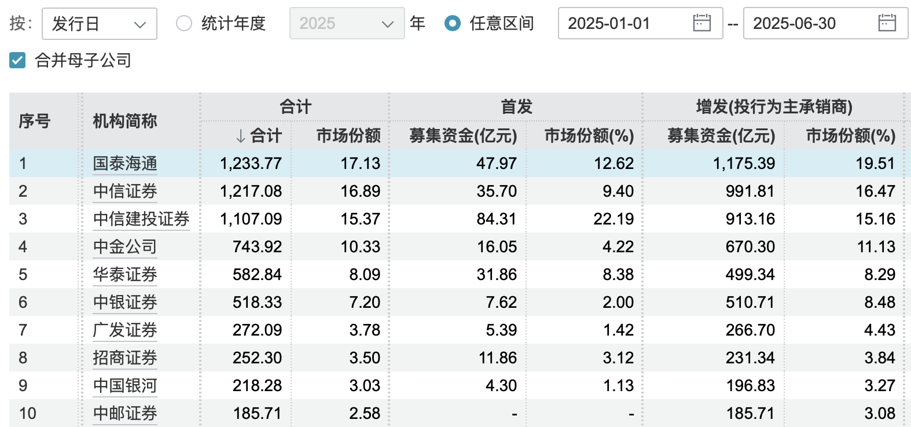Click the descending sort arrow beside 合计

(241, 136)
